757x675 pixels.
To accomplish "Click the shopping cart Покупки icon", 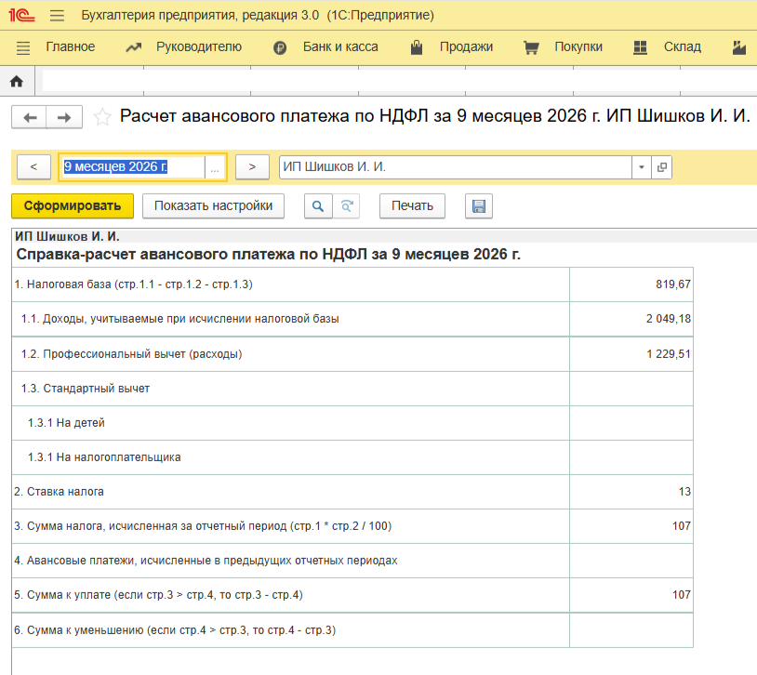I will pos(531,47).
